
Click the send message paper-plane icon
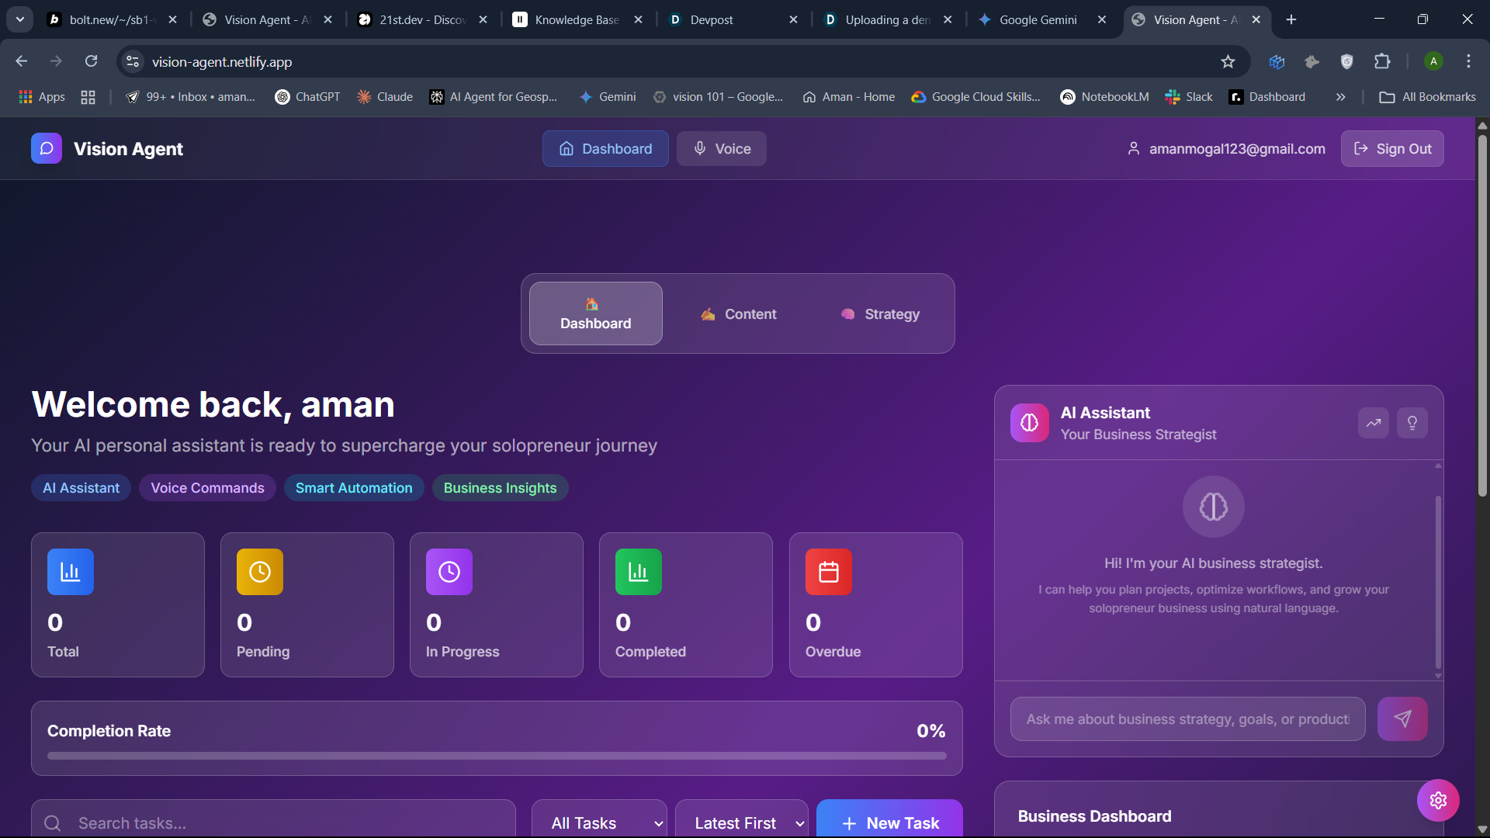[x=1402, y=719]
